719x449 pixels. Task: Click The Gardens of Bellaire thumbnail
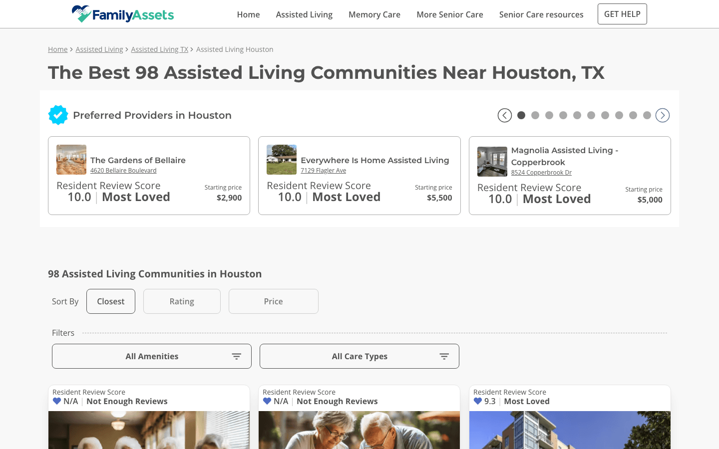point(71,160)
